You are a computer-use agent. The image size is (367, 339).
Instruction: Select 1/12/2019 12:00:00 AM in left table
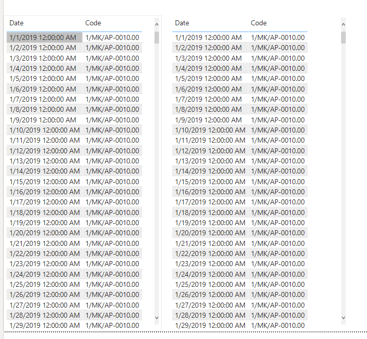tap(44, 151)
